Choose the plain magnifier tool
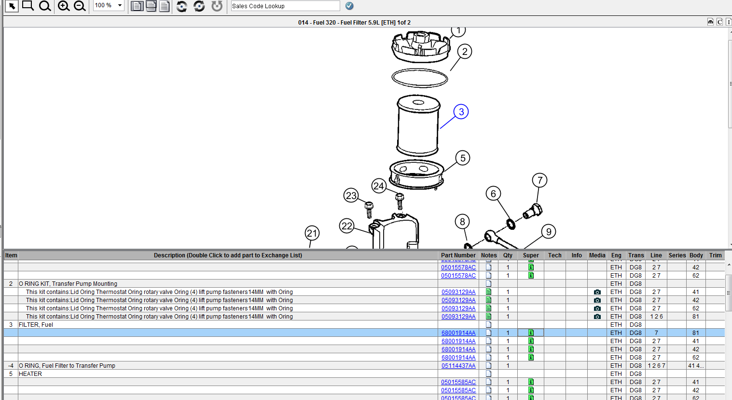The image size is (732, 400). tap(45, 6)
